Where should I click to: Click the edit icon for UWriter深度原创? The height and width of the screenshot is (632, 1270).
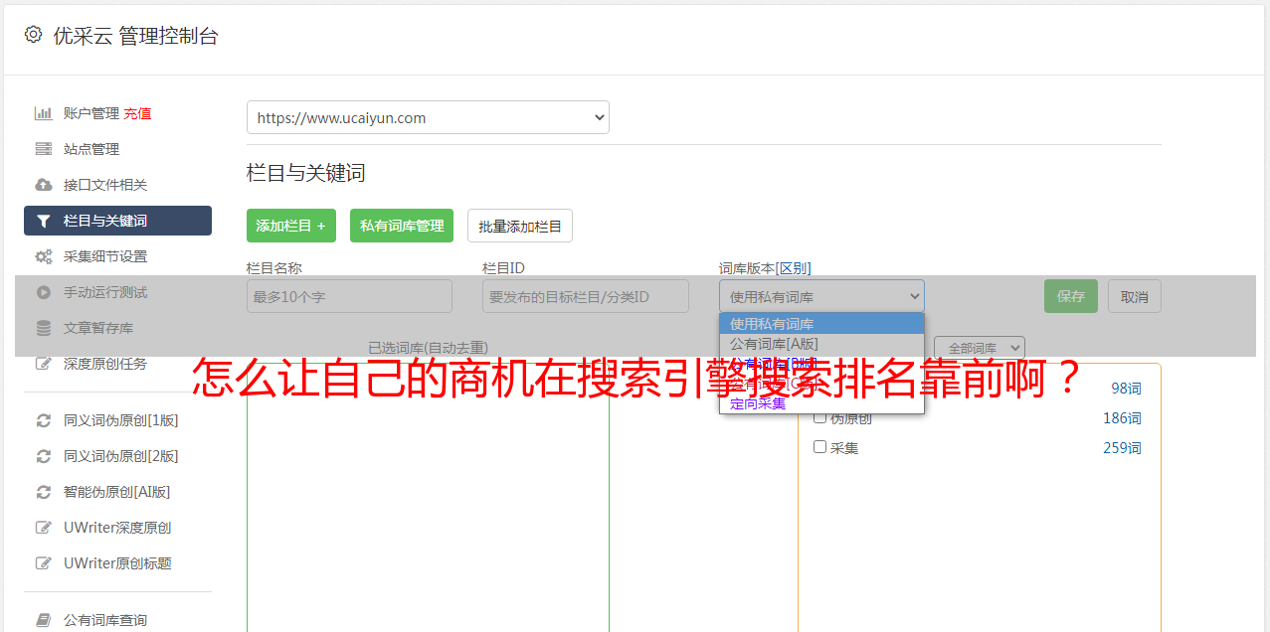44,528
